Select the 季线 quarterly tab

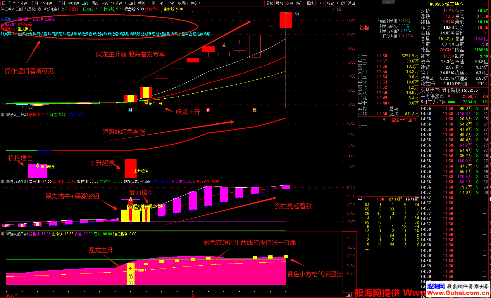tap(142, 3)
